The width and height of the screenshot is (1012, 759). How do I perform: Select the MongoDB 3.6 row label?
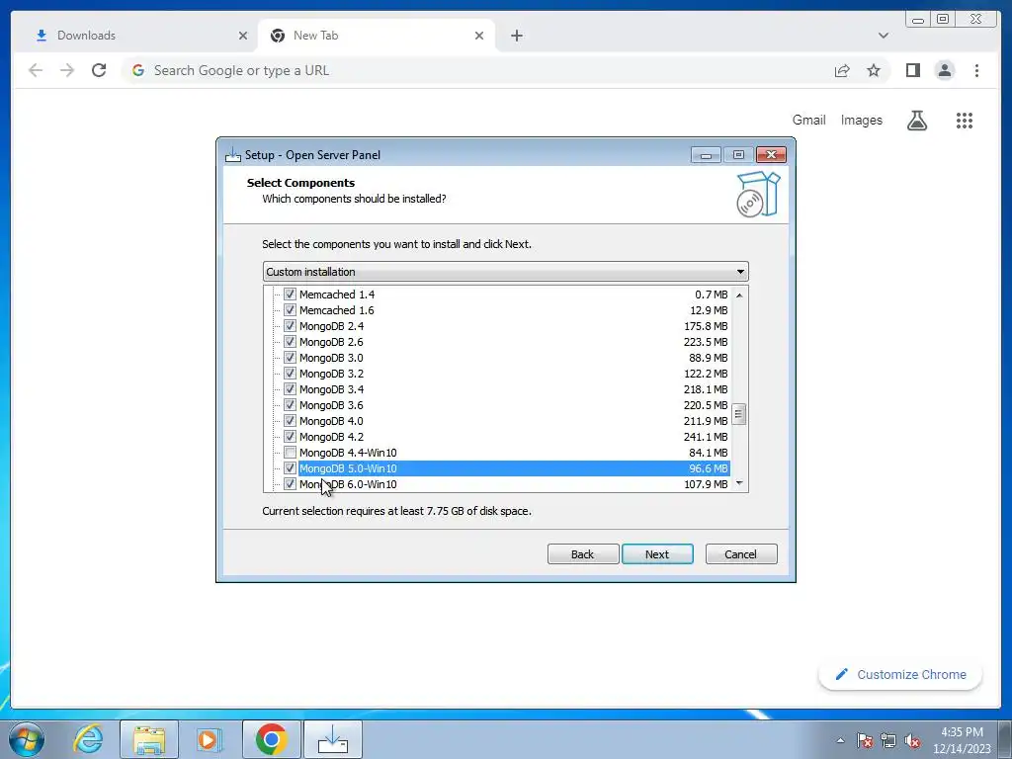331,405
